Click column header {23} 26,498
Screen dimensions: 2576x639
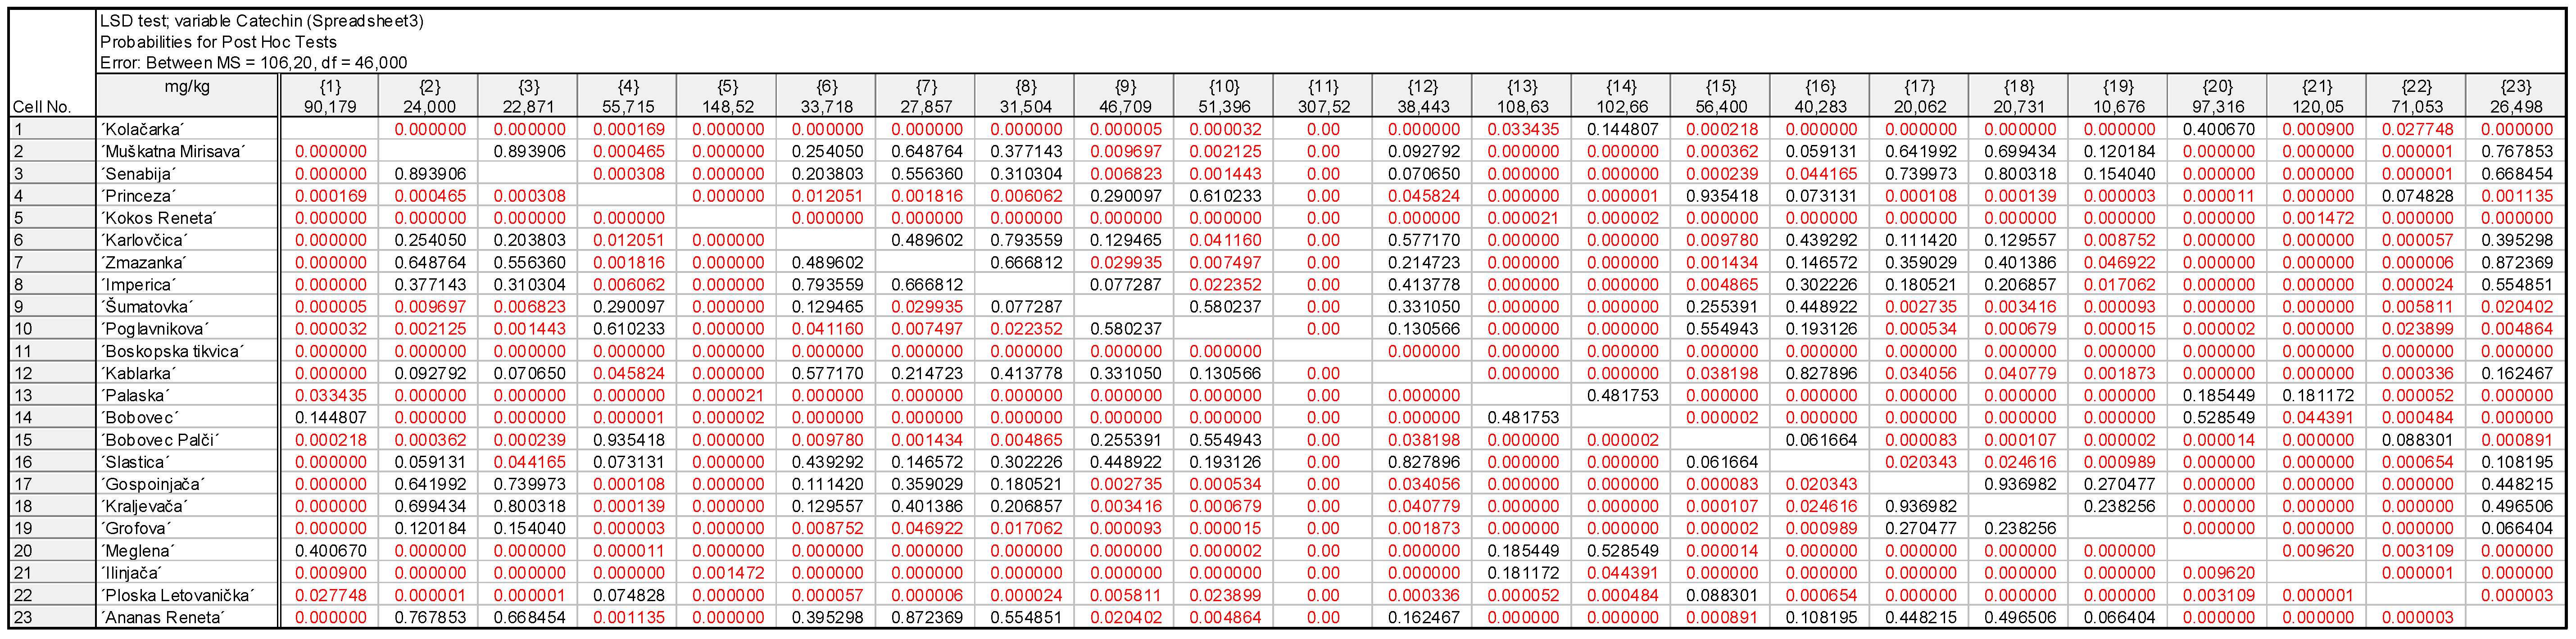click(x=2515, y=97)
